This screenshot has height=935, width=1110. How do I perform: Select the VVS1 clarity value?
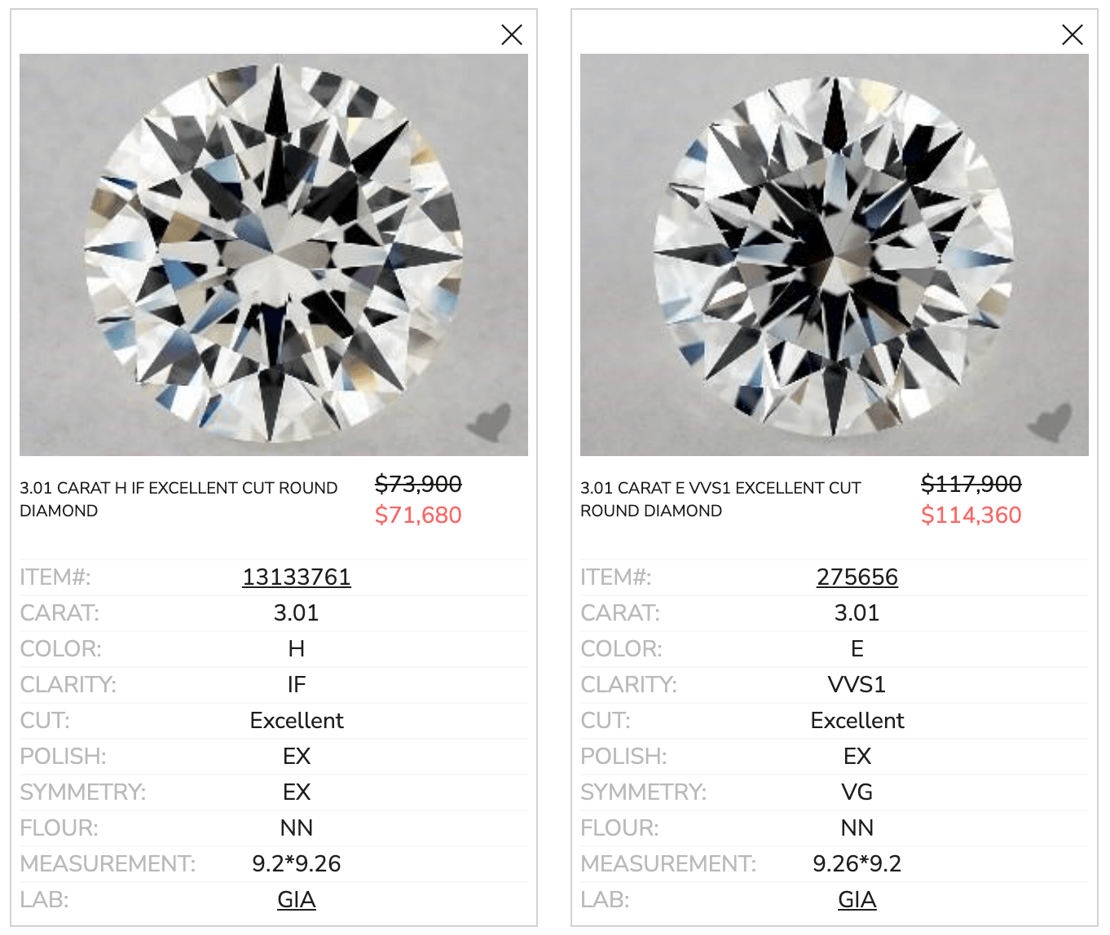click(x=857, y=685)
